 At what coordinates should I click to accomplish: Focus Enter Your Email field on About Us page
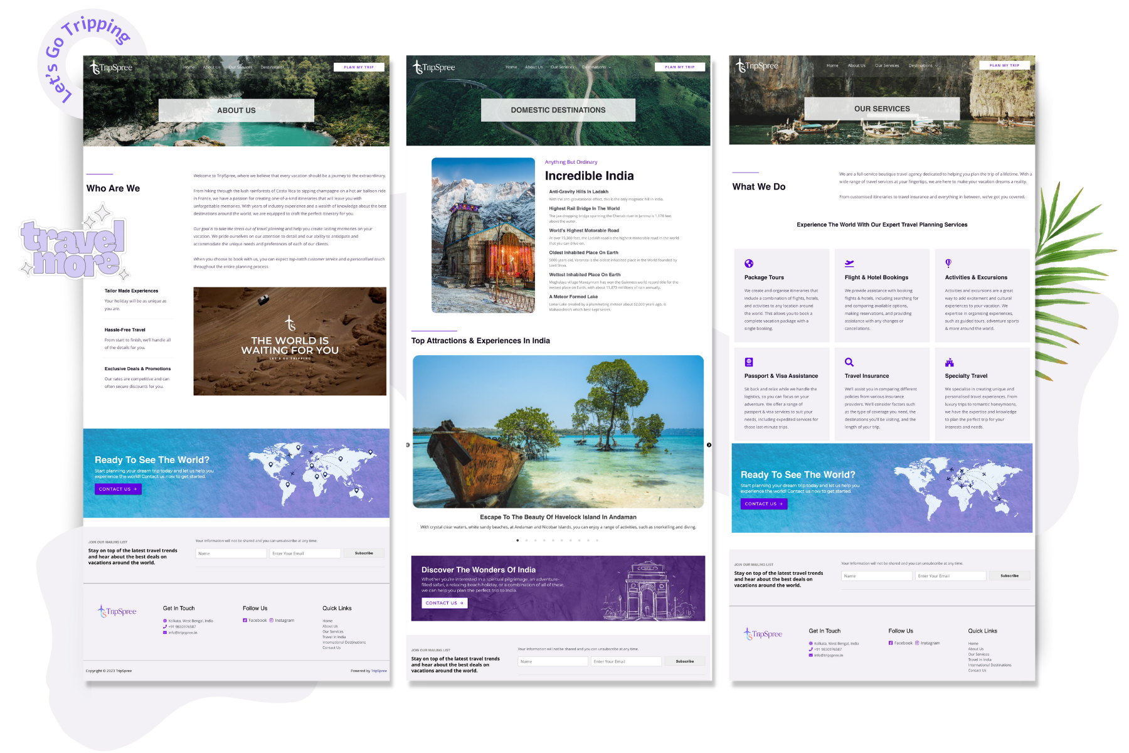[305, 553]
